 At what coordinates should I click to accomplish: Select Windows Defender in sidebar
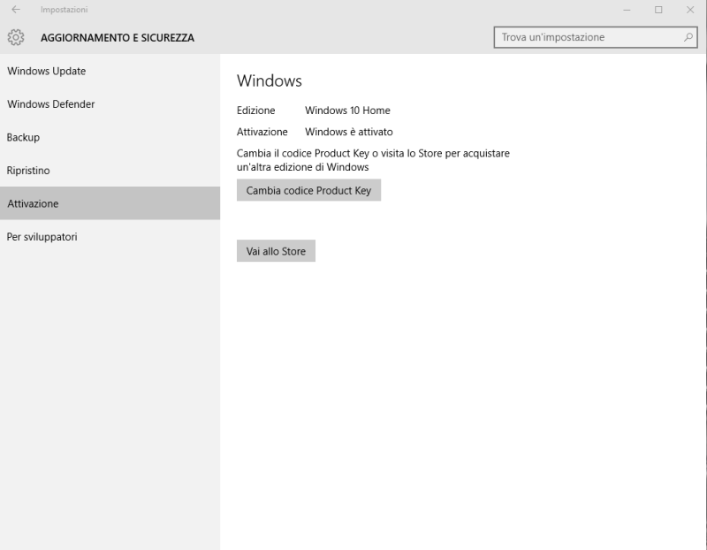(110, 104)
